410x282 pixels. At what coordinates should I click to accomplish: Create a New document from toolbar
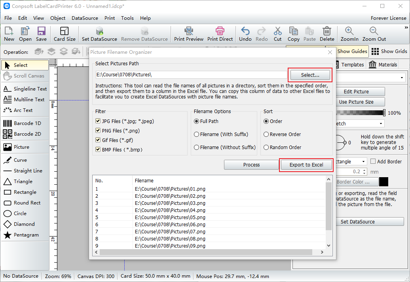[x=9, y=34]
